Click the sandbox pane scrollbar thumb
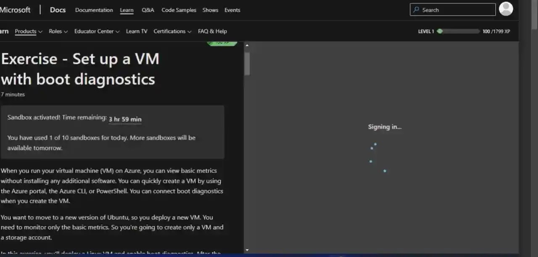Viewport: 538px width, 257px height. click(x=247, y=63)
